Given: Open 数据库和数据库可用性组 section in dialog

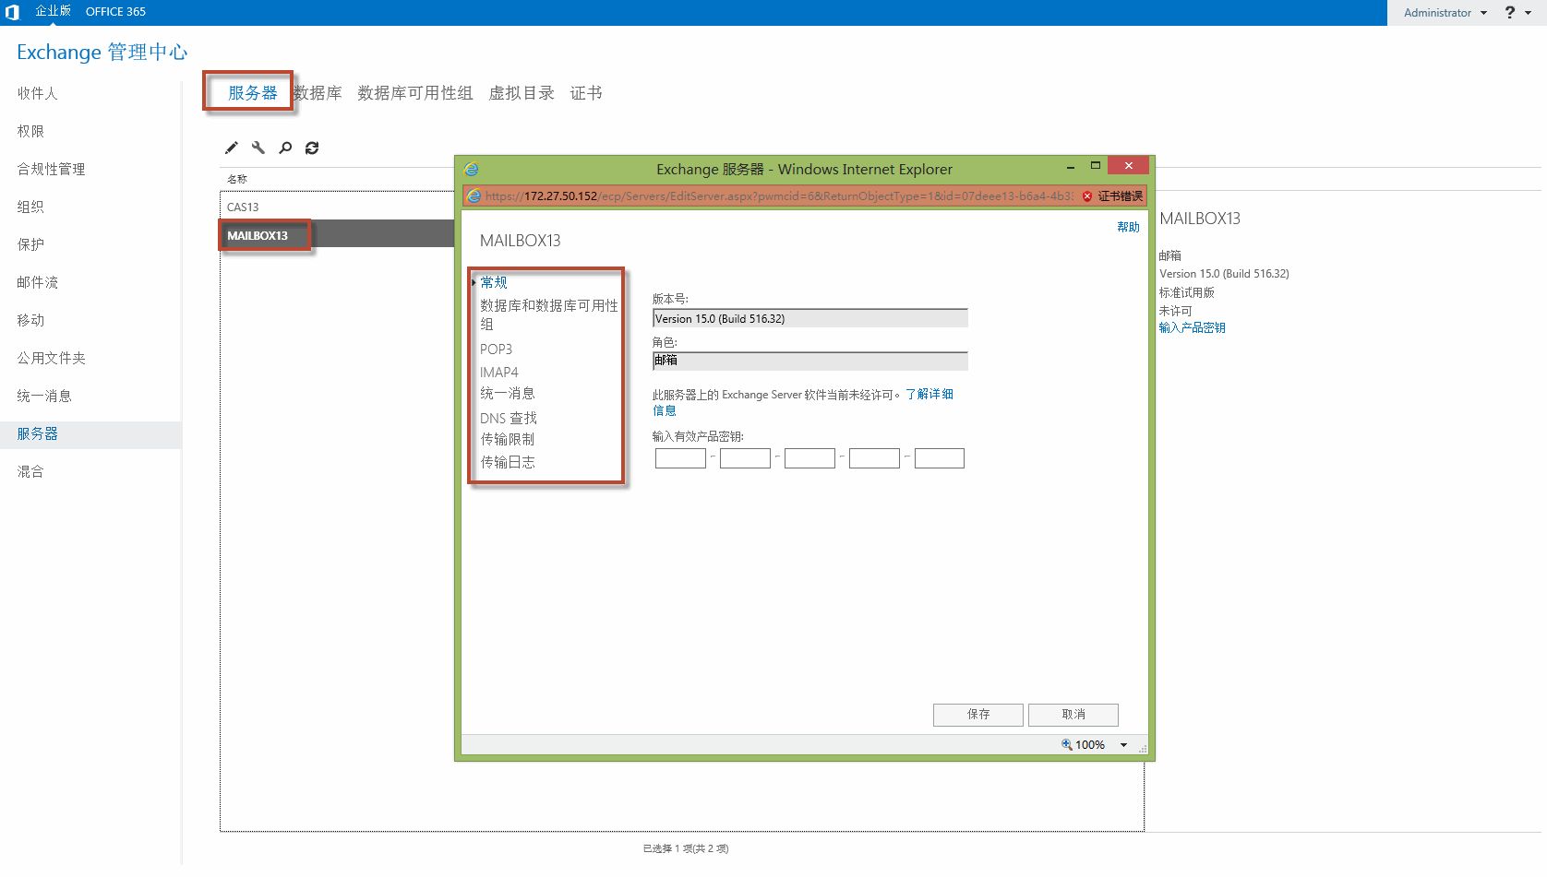Looking at the screenshot, I should [549, 314].
